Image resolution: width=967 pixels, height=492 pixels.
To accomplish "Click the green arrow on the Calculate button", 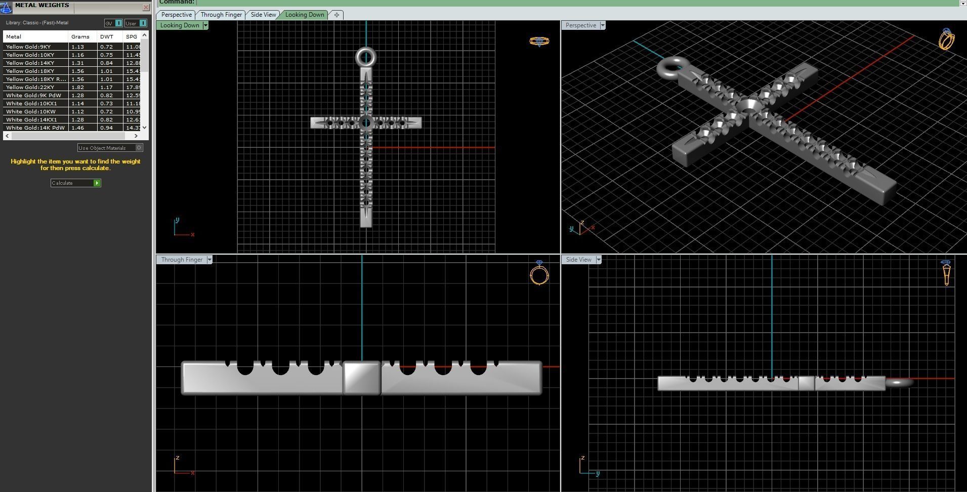I will coord(97,183).
